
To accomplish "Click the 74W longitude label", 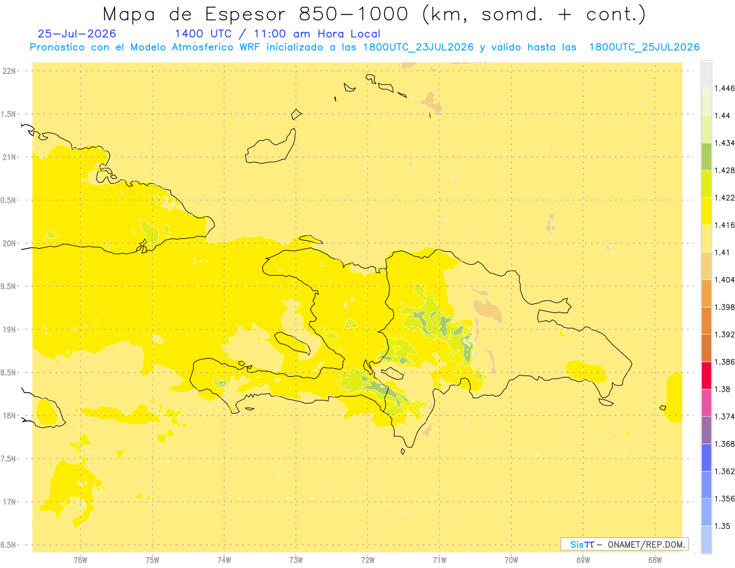I will pos(224,560).
